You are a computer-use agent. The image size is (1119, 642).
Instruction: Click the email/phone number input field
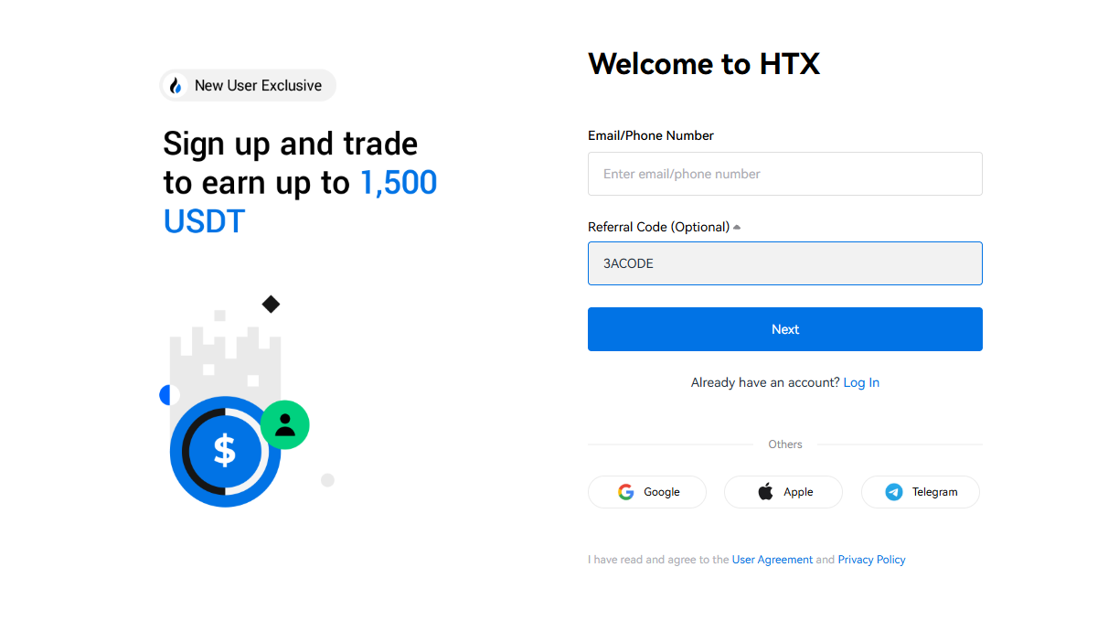784,174
